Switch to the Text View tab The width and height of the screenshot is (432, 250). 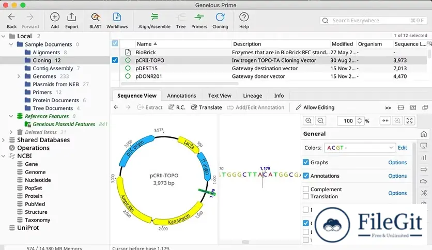220,96
